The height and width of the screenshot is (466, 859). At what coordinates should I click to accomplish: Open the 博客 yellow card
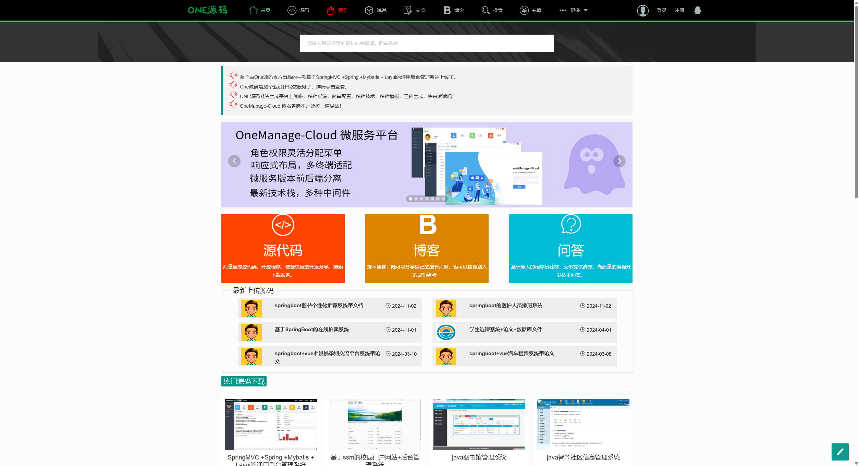click(x=427, y=249)
